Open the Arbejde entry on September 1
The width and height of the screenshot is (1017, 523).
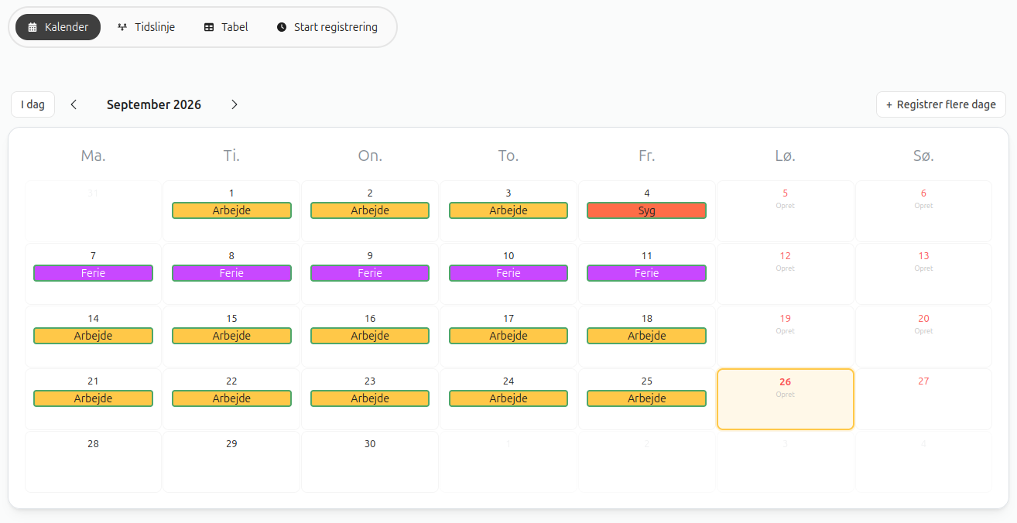[231, 210]
